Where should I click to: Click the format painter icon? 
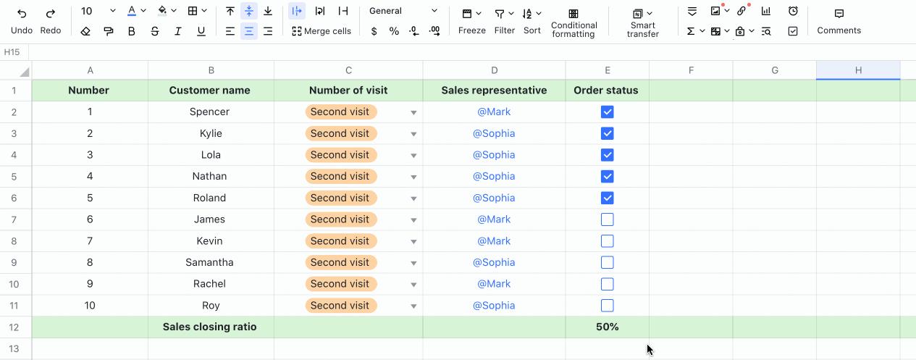pyautogui.click(x=109, y=31)
